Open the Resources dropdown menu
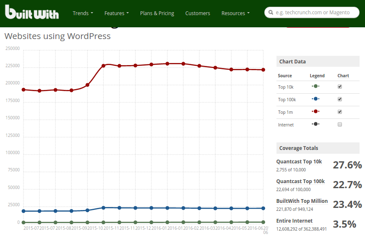 click(236, 13)
